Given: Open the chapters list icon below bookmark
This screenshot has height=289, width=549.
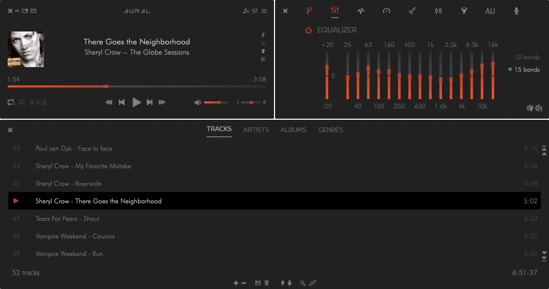Looking at the screenshot, I should pyautogui.click(x=263, y=59).
